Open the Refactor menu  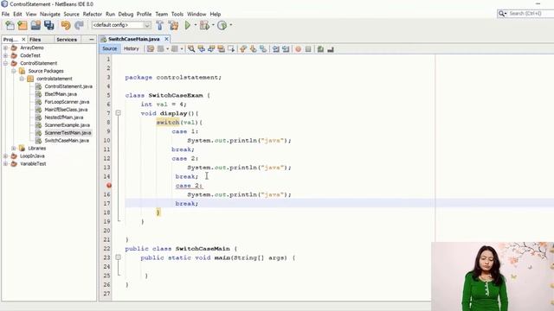click(x=93, y=14)
